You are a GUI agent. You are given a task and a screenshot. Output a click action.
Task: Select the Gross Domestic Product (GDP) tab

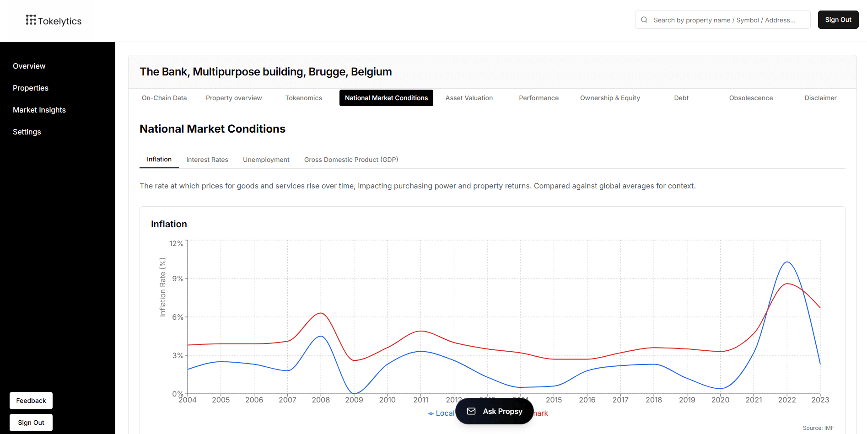click(351, 160)
